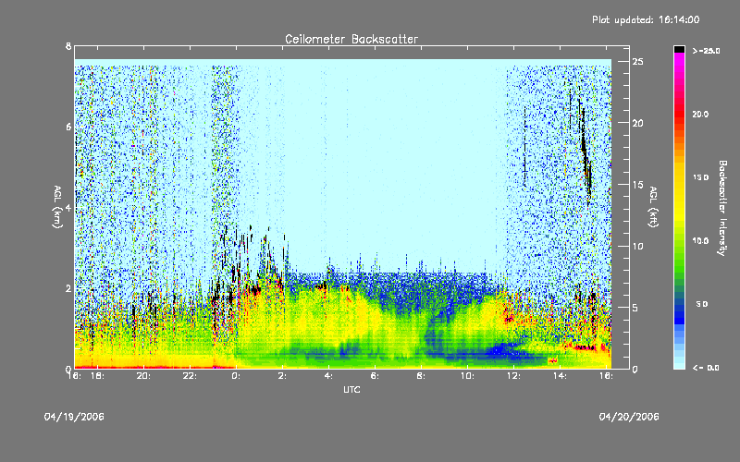The width and height of the screenshot is (740, 462).
Task: Click the '15' kft tick on right axis
Action: coord(638,185)
